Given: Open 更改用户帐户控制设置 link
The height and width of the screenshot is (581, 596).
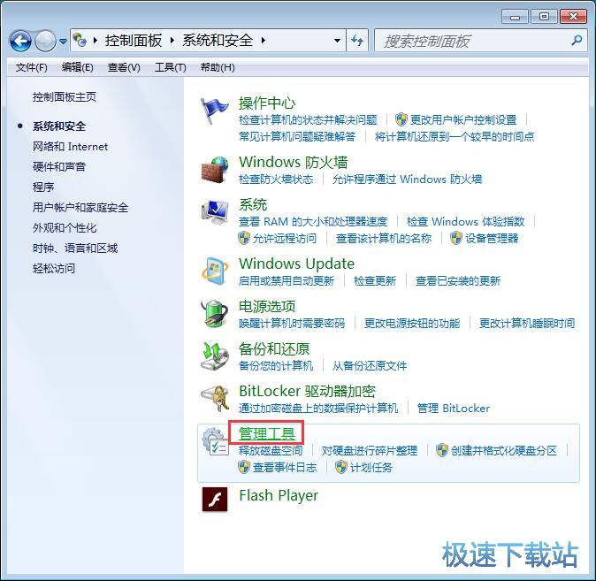Looking at the screenshot, I should (x=463, y=119).
